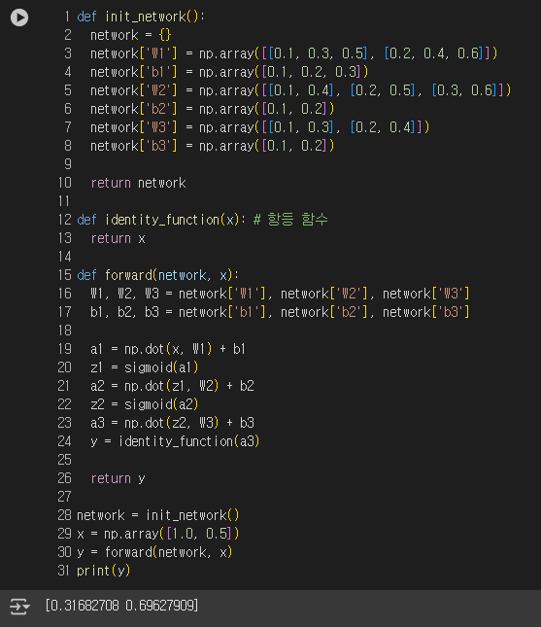Click the line defining network['W2']

point(300,90)
